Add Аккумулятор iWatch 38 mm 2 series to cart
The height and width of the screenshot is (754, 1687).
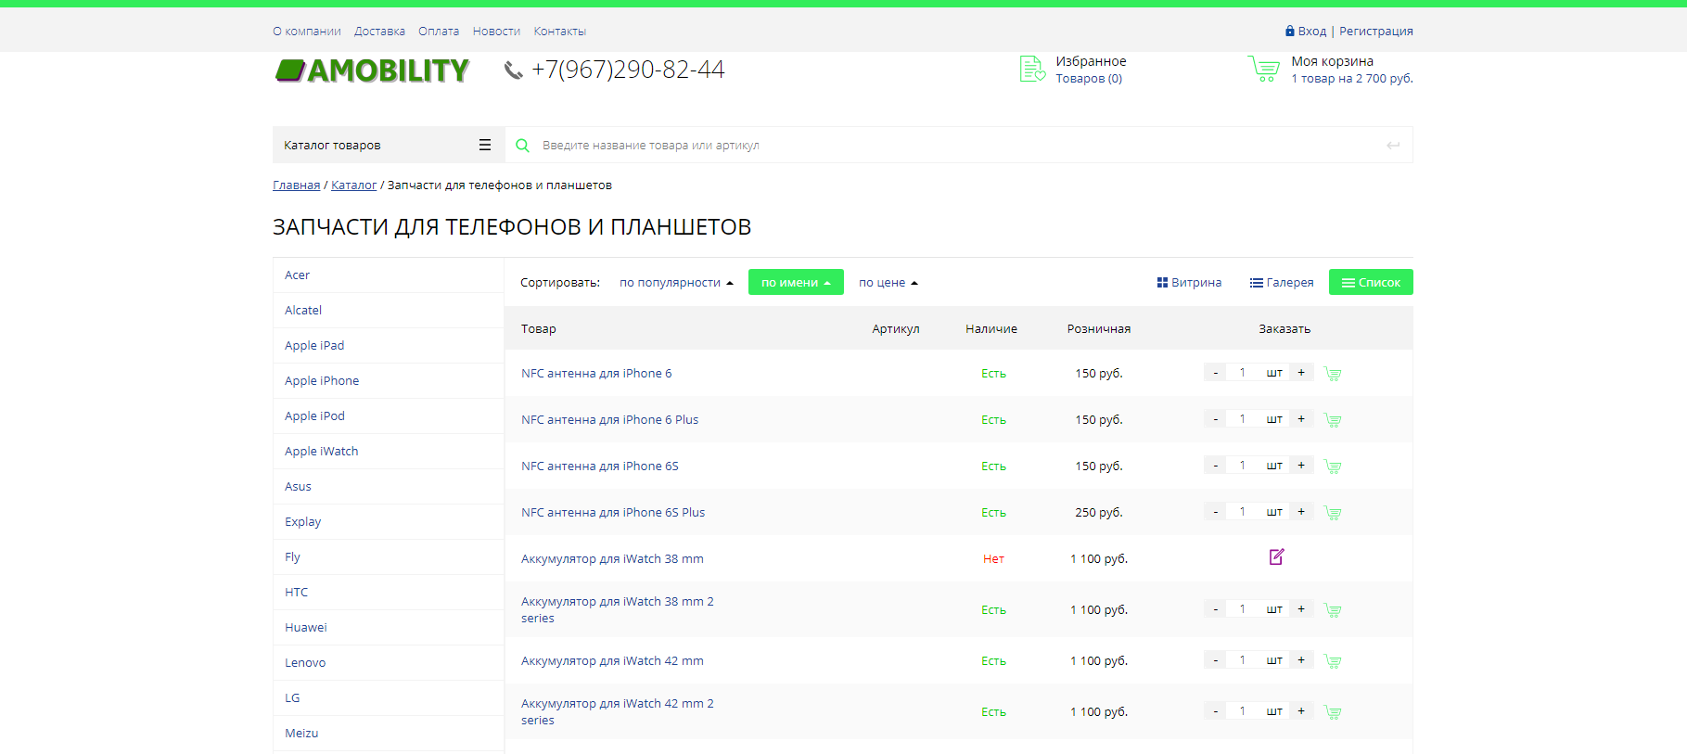pos(1333,610)
